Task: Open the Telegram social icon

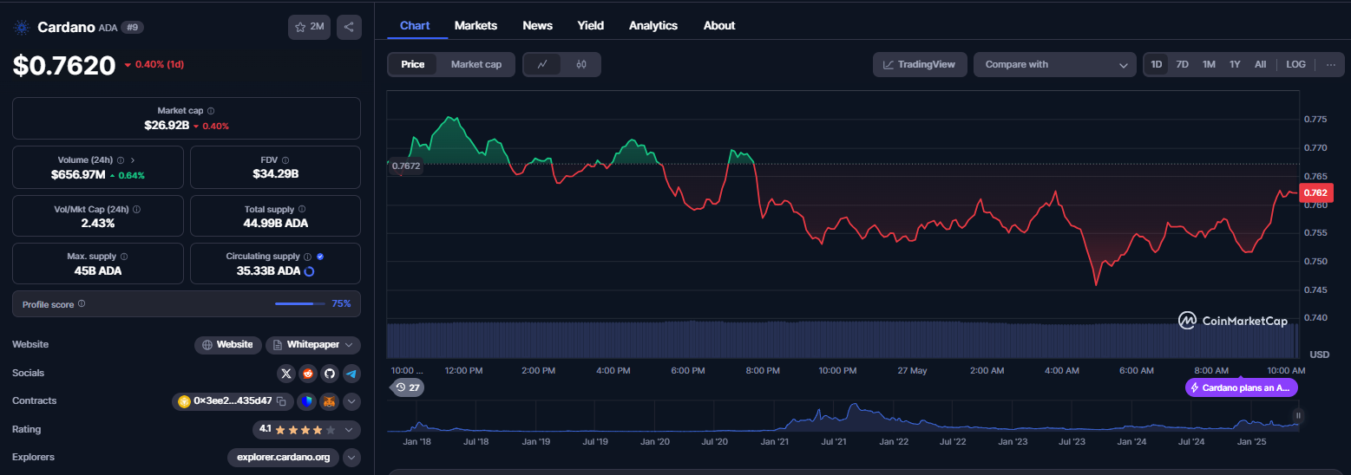Action: point(351,374)
